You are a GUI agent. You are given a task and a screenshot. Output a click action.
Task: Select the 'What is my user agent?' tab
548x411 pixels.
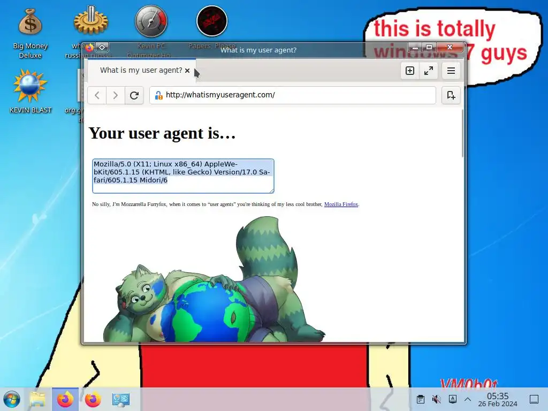click(x=141, y=70)
